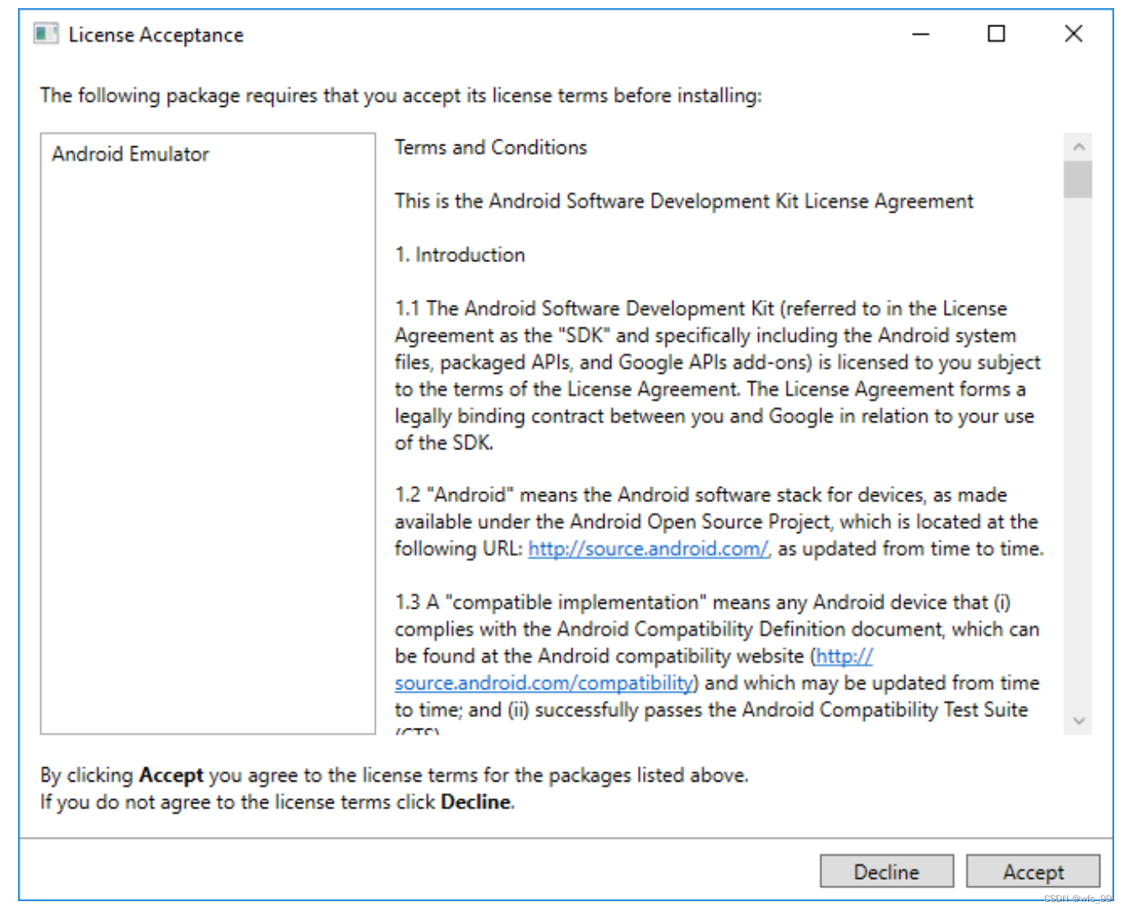
Task: Click the section titled 1. Introduction
Action: (460, 255)
